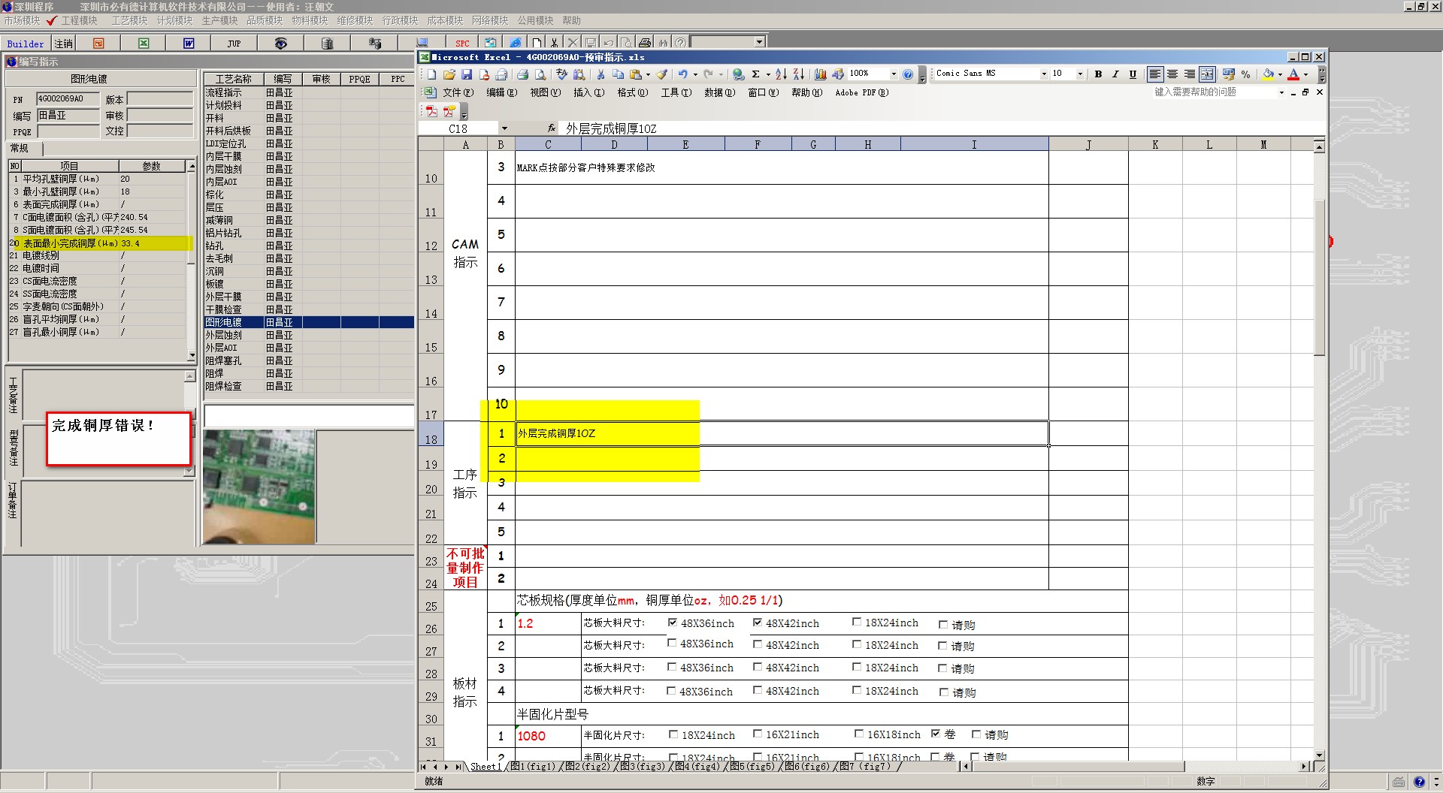Click the Excel icon in the Builder toolbar
The width and height of the screenshot is (1443, 793).
pyautogui.click(x=144, y=44)
